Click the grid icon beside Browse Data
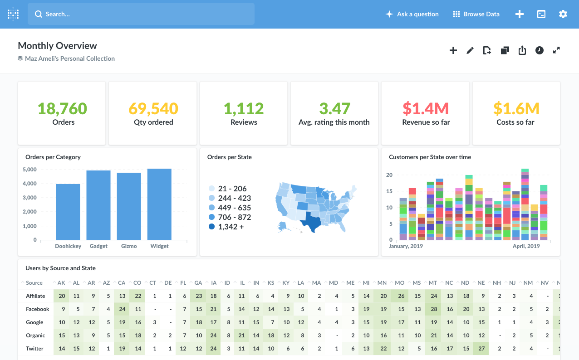 tap(456, 14)
